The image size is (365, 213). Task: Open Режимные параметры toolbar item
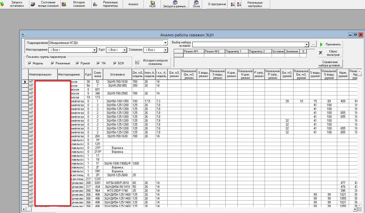tap(107, 4)
